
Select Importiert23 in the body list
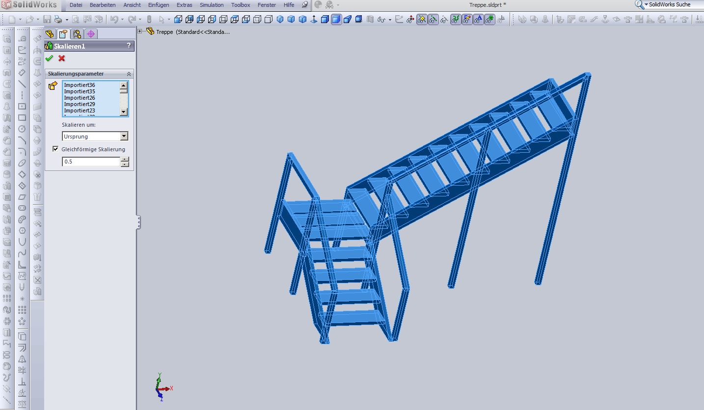pos(80,110)
